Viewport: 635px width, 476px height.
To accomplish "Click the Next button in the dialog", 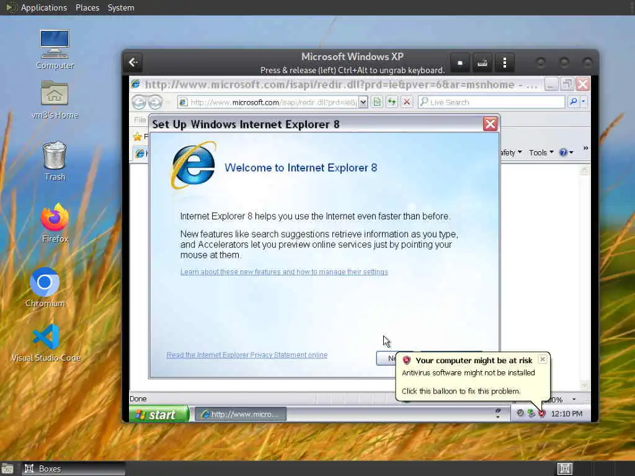I will (x=386, y=358).
